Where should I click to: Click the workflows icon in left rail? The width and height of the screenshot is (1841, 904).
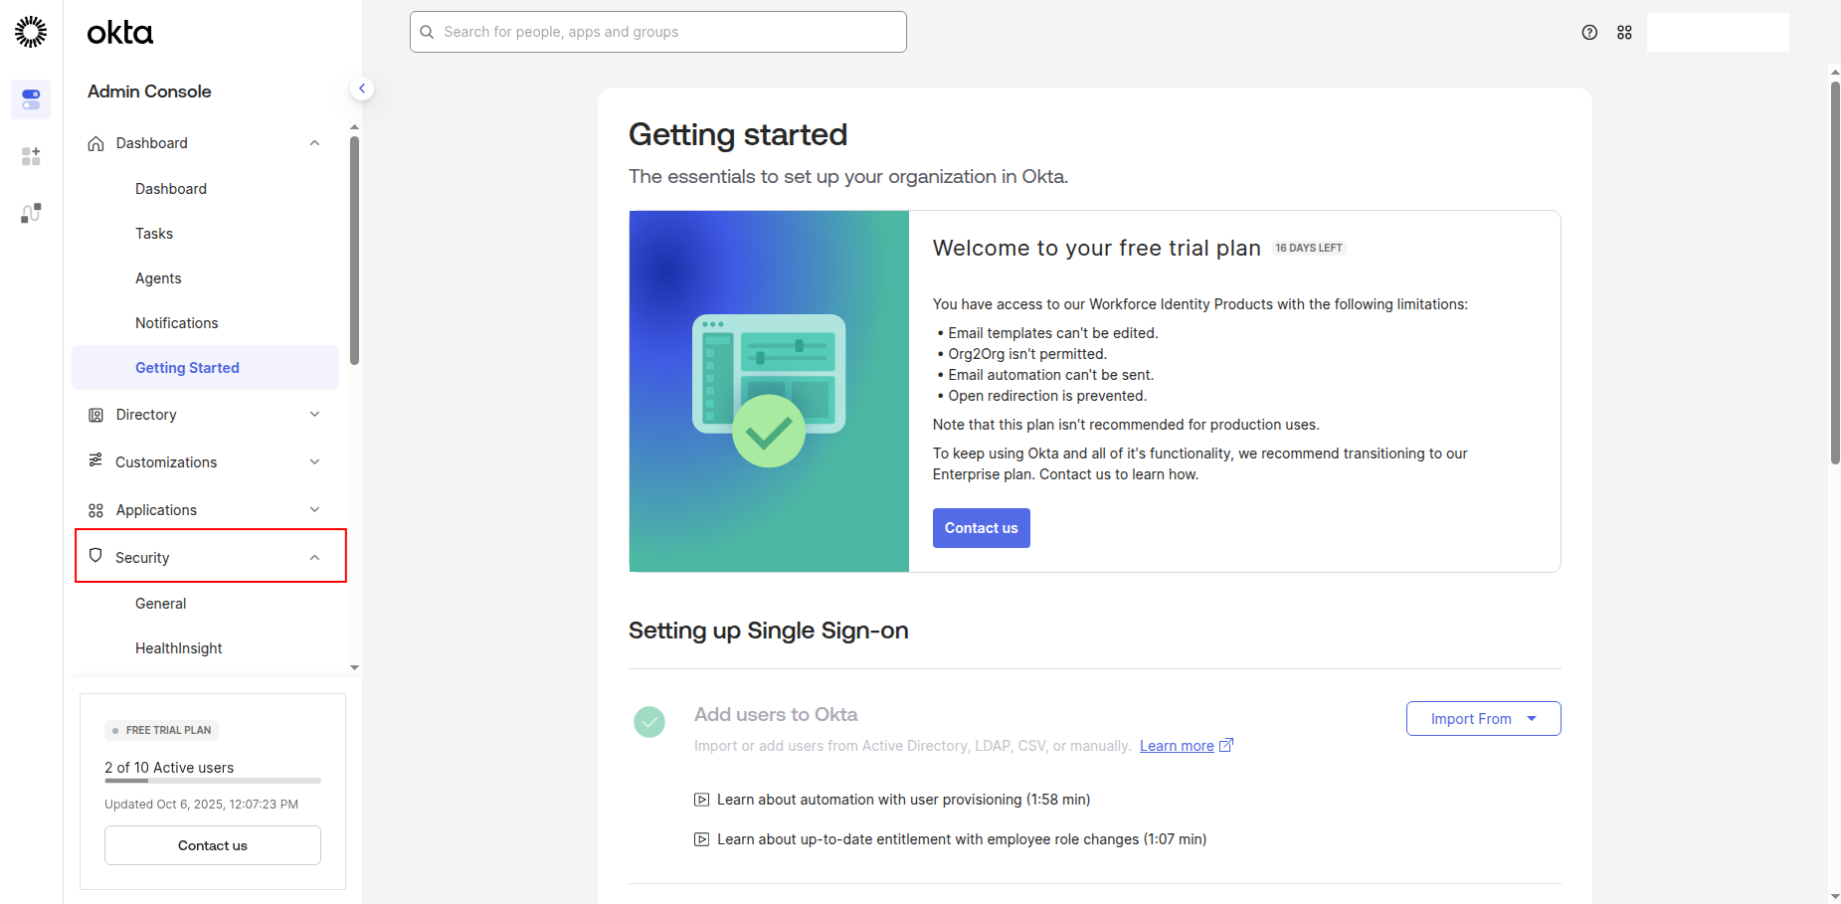31,213
